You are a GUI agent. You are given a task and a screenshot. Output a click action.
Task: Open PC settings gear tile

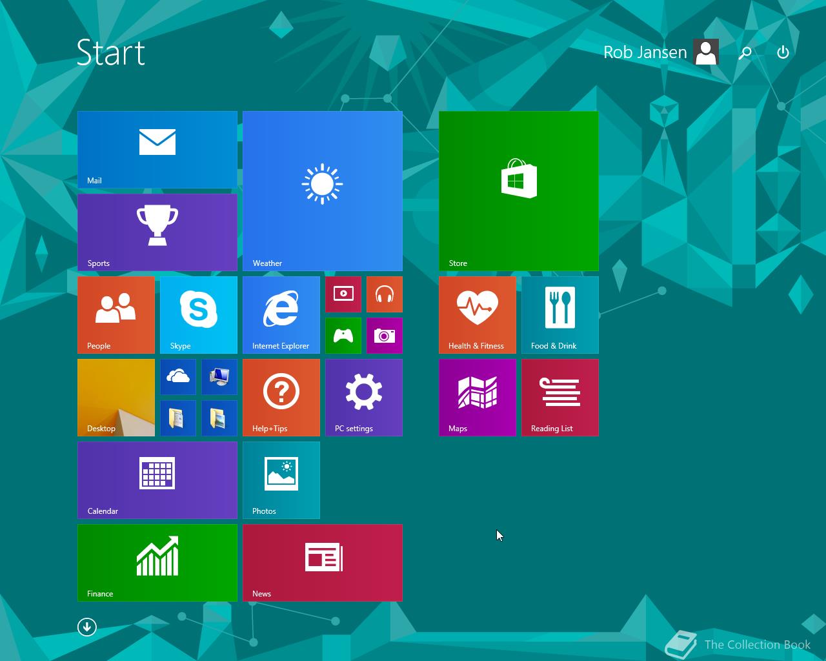coord(364,398)
